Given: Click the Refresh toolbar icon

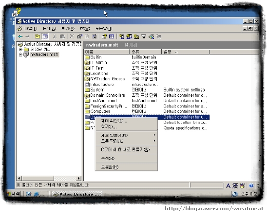Looking at the screenshot, I should [87, 36].
